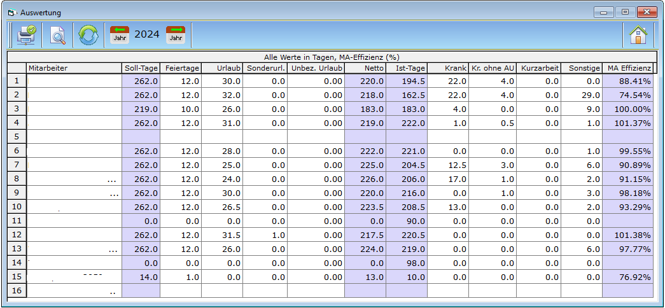This screenshot has height=308, width=665.
Task: Click the 93.29% efficiency cell
Action: click(x=627, y=207)
